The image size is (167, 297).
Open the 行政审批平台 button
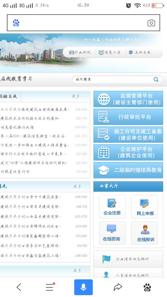coord(128,117)
